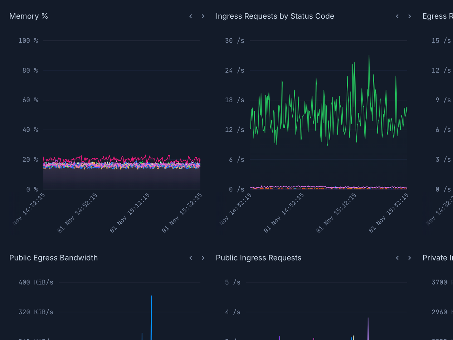Click the 20 % axis label in Memory chart
Viewport: 453px width, 340px height.
coord(30,159)
